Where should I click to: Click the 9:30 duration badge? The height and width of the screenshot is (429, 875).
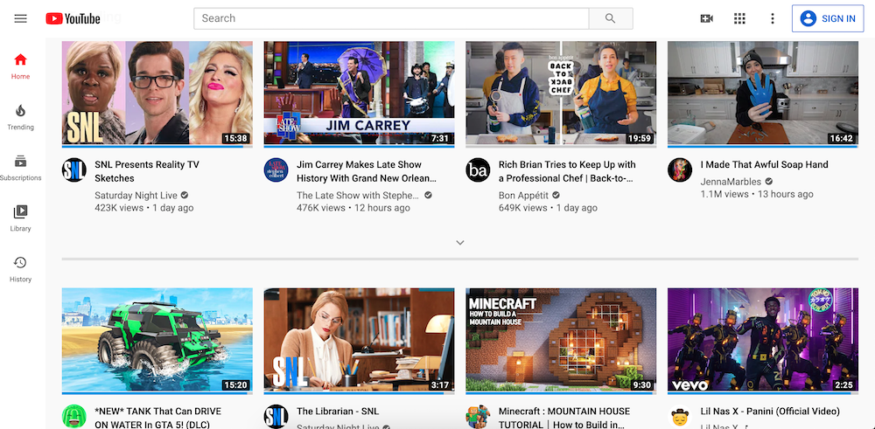[641, 384]
